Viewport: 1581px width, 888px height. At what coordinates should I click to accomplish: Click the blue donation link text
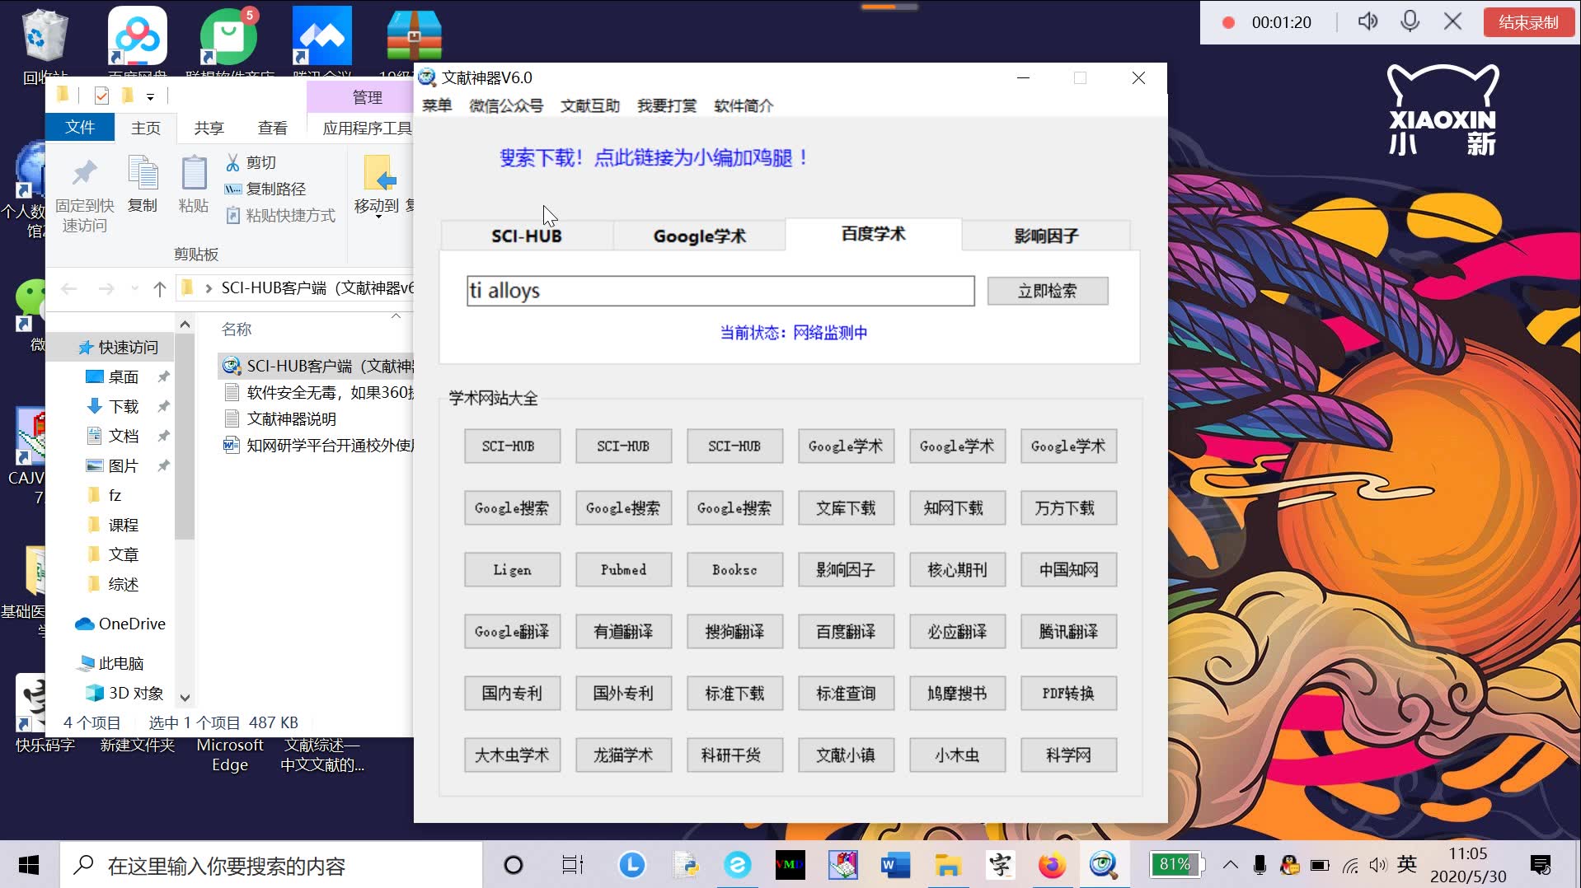point(654,157)
